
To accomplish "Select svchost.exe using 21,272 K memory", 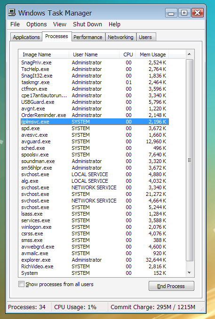I will 95,194.
